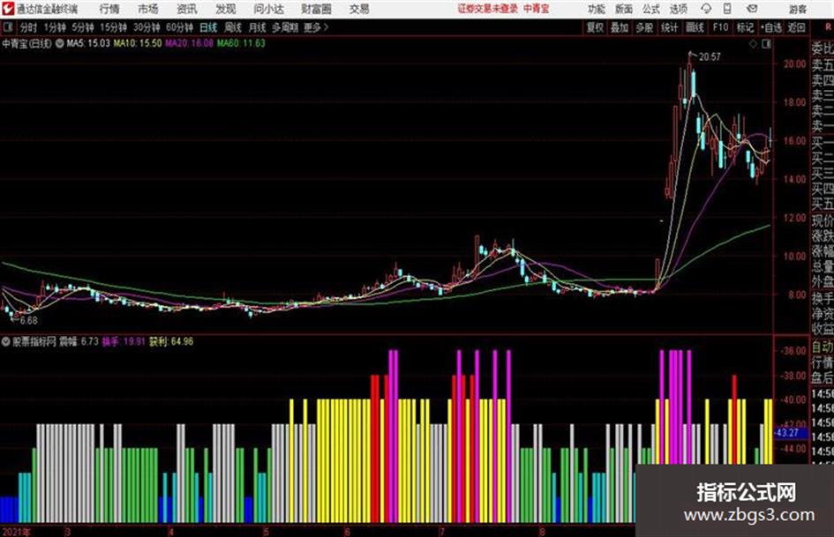Click the 证券交易未登录 login link
Viewport: 834px width, 537px height.
[x=488, y=9]
